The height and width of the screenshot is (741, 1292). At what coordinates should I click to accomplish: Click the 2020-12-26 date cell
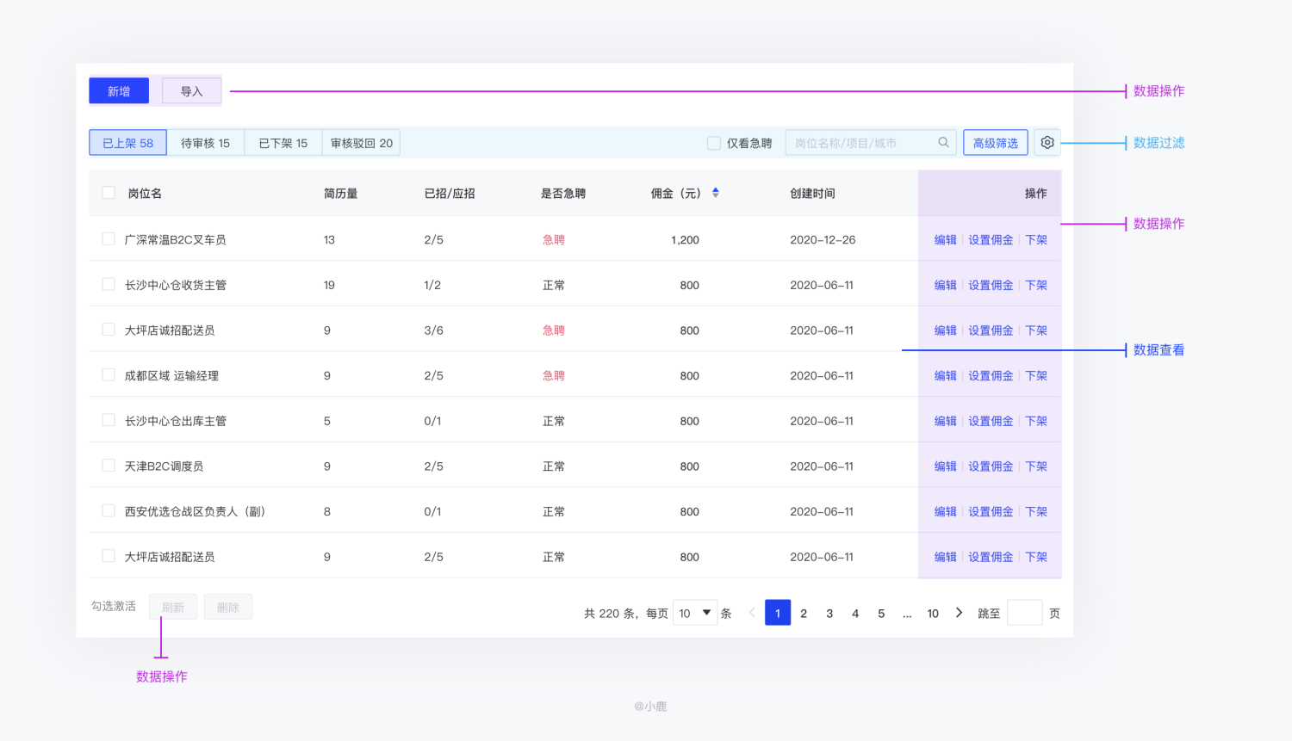click(x=823, y=240)
